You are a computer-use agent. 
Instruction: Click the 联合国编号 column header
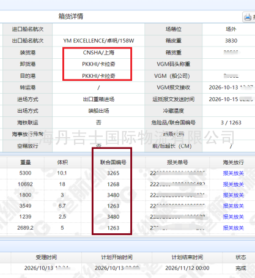(113, 162)
